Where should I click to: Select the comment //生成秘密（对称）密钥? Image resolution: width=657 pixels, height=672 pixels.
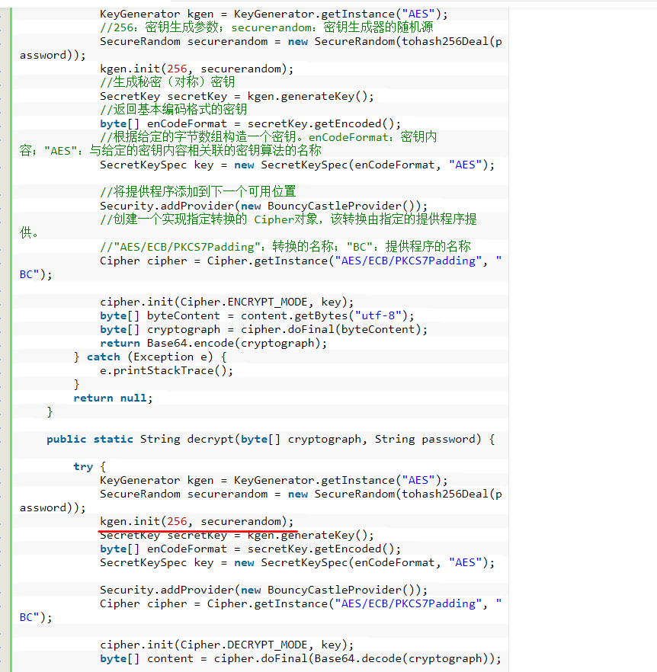[x=167, y=82]
